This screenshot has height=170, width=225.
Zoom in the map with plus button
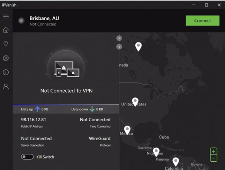(x=214, y=151)
